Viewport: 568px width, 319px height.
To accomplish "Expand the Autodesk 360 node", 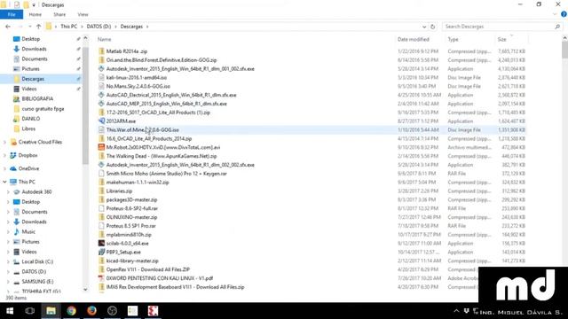I will click(8, 192).
